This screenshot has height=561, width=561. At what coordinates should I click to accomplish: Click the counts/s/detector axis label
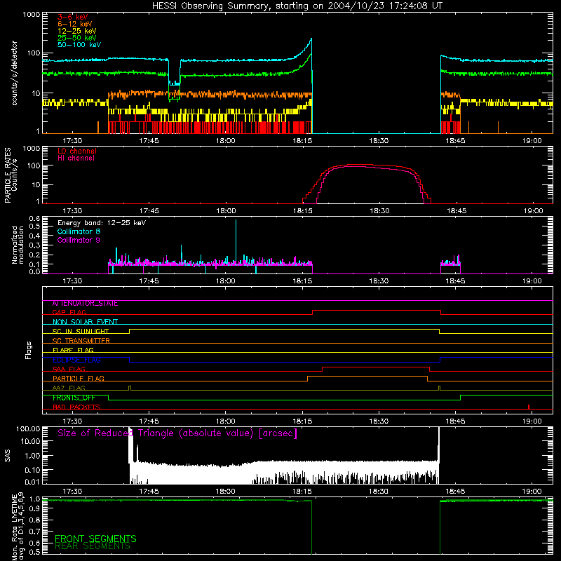14,73
